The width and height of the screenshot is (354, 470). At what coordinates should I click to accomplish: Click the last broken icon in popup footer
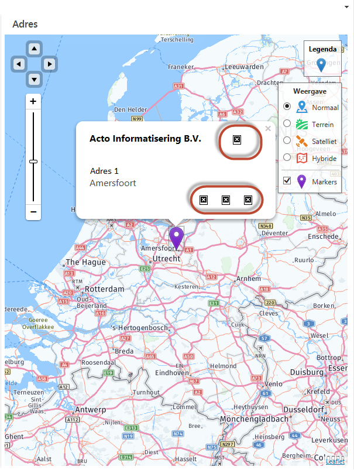(x=248, y=200)
